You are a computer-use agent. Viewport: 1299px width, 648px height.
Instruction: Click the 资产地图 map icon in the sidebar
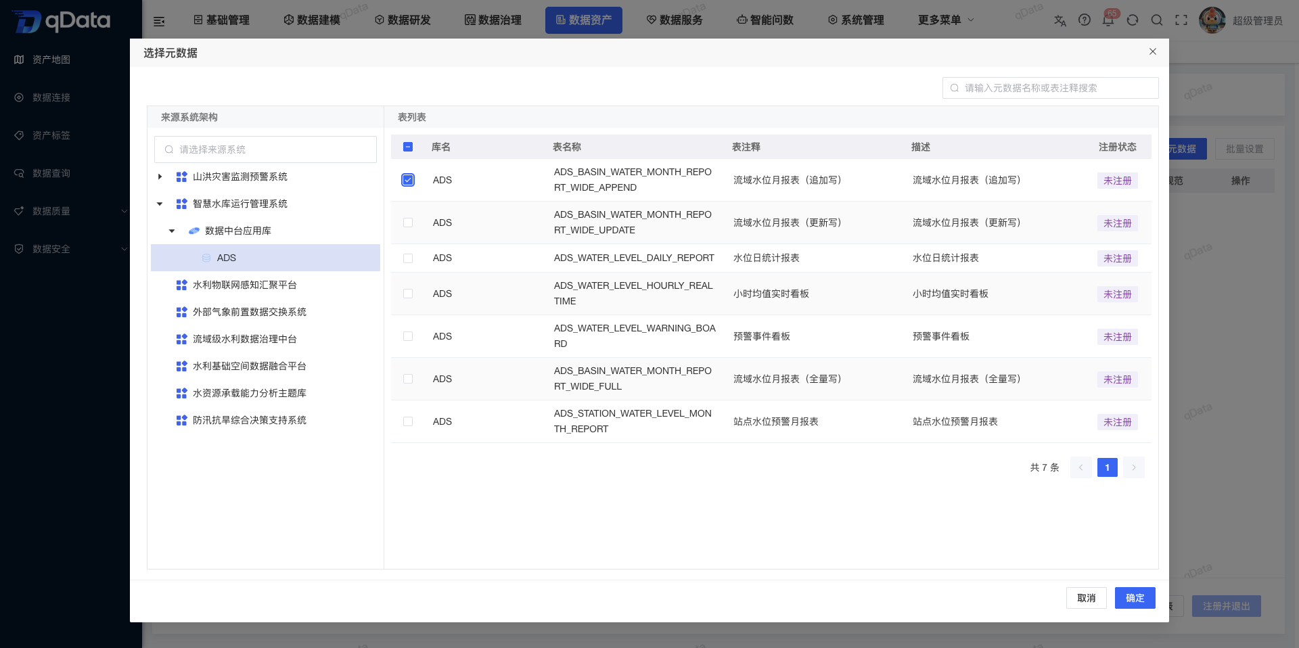19,60
